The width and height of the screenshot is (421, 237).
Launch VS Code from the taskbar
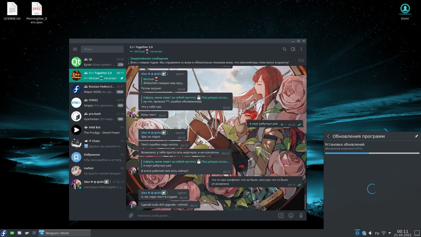click(x=34, y=233)
